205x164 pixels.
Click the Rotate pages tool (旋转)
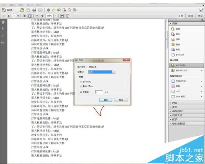click(x=176, y=29)
